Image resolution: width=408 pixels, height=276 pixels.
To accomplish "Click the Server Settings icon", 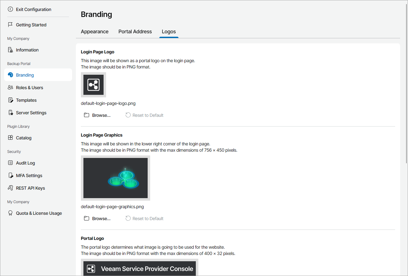I will point(10,113).
